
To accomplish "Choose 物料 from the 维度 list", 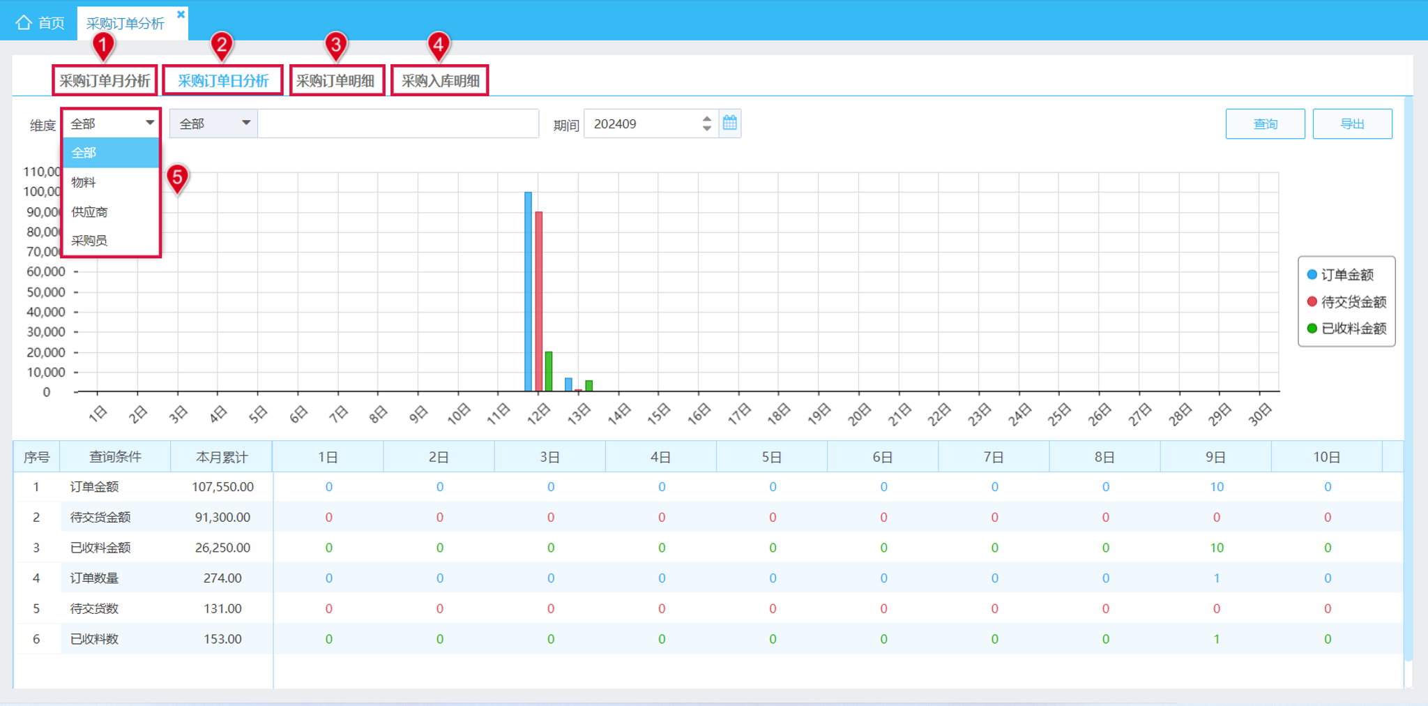I will (x=112, y=182).
